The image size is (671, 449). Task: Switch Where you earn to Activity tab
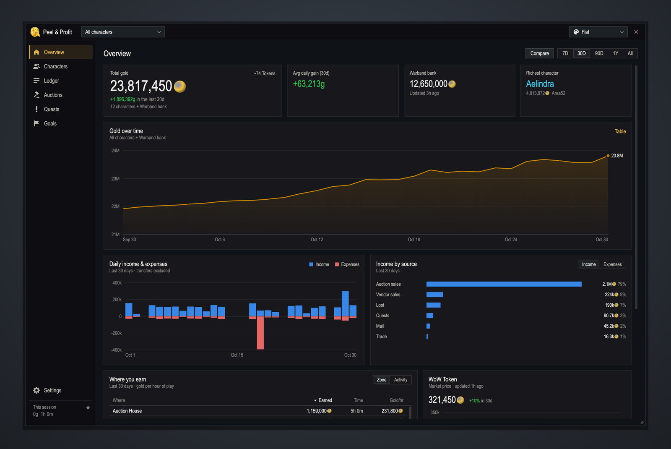[x=401, y=380]
